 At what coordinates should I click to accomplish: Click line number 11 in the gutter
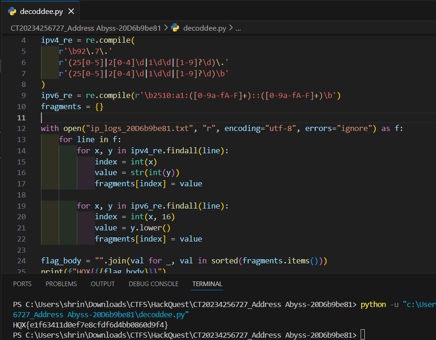pyautogui.click(x=22, y=118)
